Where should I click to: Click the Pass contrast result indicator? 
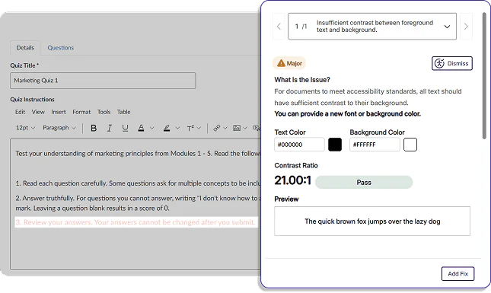pyautogui.click(x=364, y=183)
